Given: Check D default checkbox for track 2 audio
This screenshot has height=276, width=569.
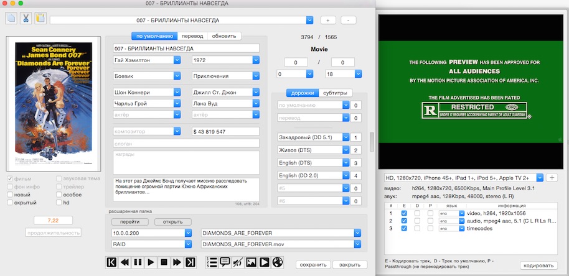Looking at the screenshot, I should pos(417,221).
